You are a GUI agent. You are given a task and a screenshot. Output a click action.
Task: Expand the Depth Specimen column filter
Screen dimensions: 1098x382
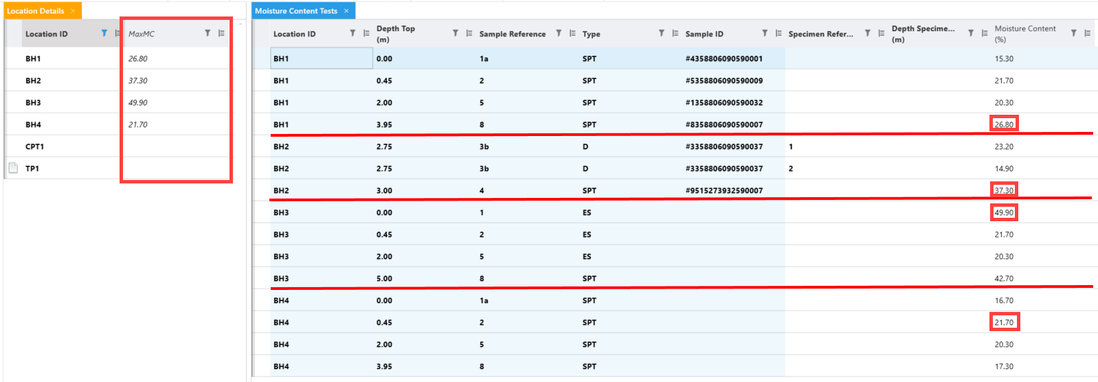click(971, 33)
